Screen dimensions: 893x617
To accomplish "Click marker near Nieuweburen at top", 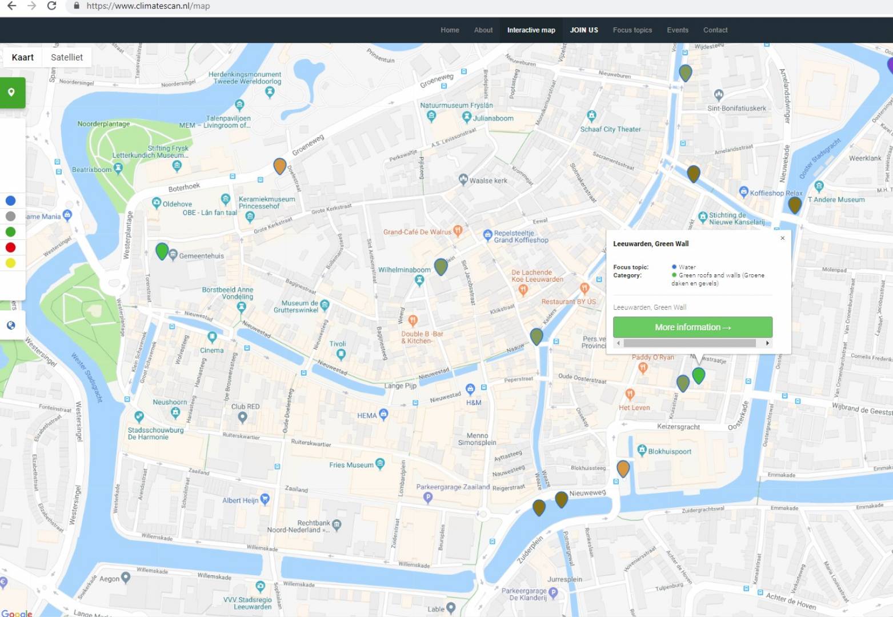I will (685, 73).
